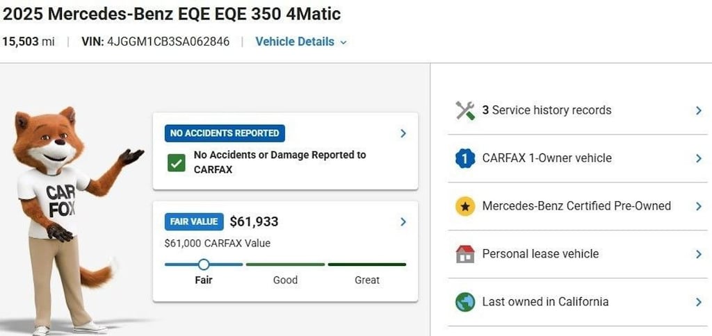
Task: Open 3 Service history records link
Action: 547,110
